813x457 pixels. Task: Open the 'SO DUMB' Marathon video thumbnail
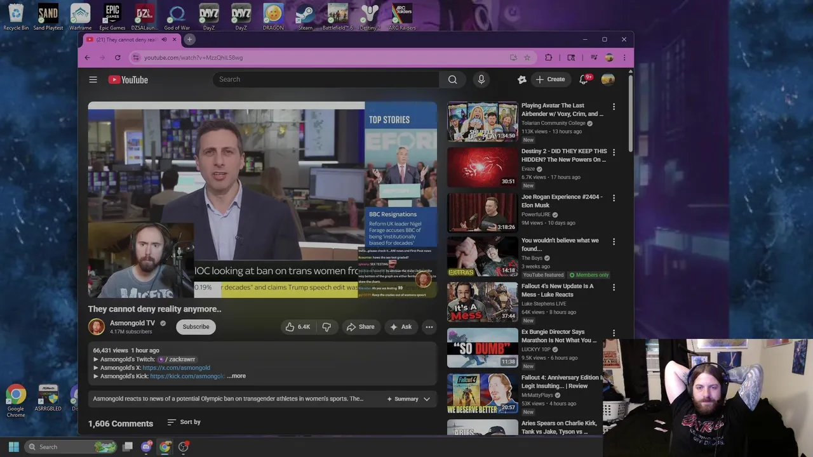(483, 348)
